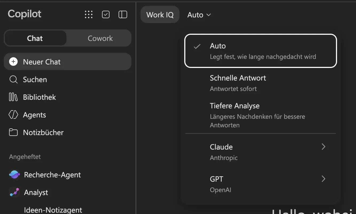Click the Agents code-bracket icon
Viewport: 356px width, 214px height.
(13, 115)
